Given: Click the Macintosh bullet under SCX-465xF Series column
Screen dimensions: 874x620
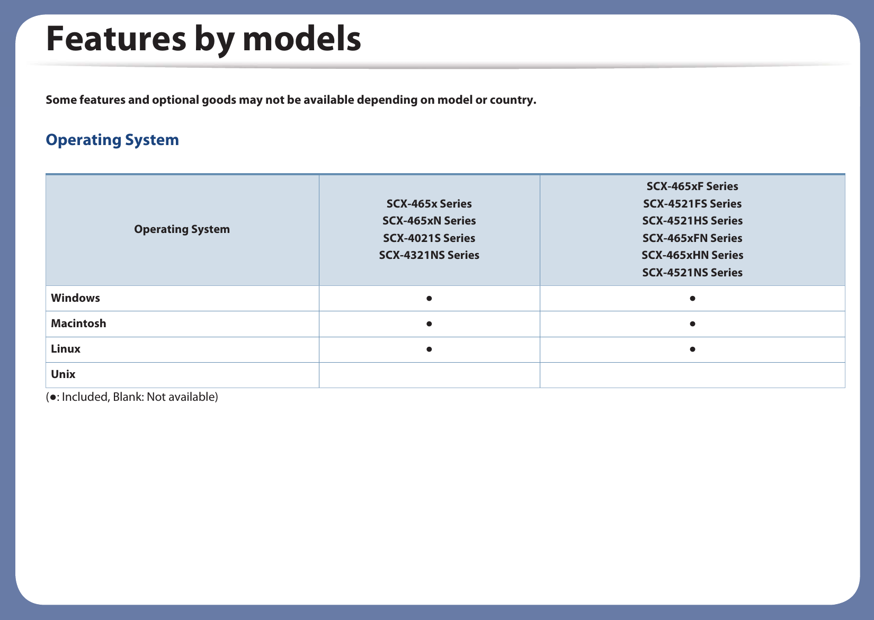Looking at the screenshot, I should coord(692,324).
